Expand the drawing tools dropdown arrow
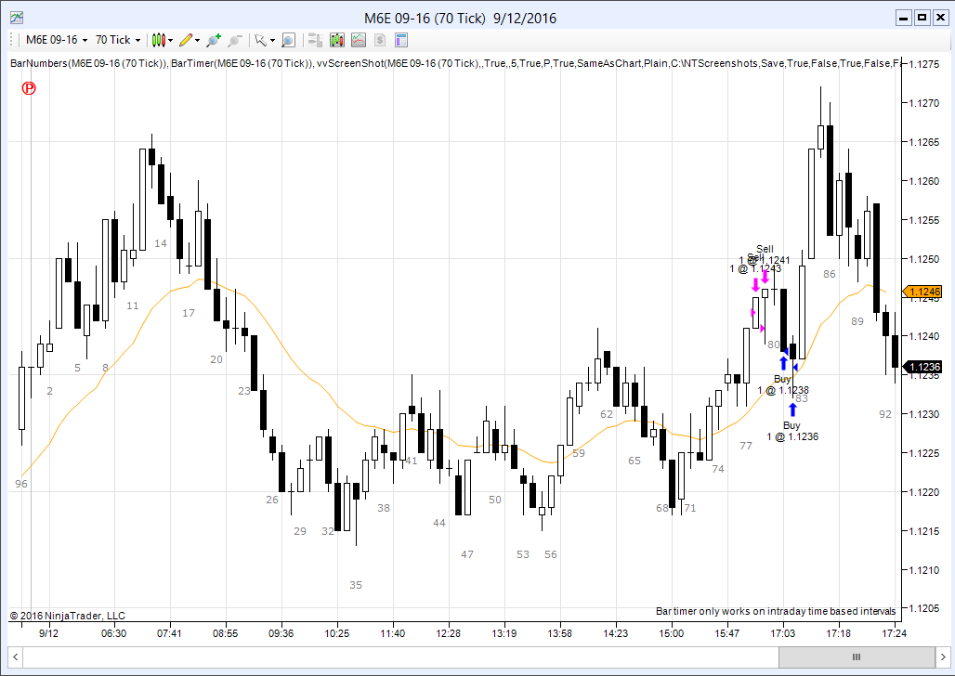The width and height of the screenshot is (955, 676). pos(197,41)
